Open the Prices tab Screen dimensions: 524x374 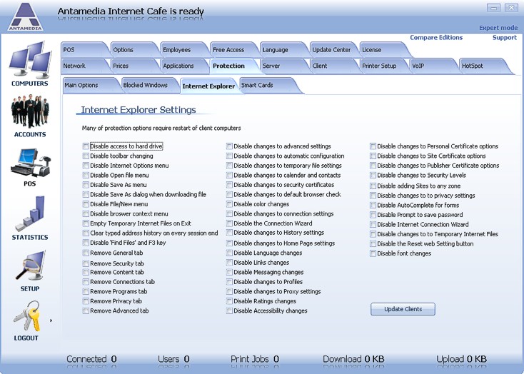pyautogui.click(x=133, y=66)
